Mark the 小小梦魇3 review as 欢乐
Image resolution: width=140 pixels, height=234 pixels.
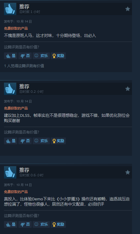coord(41,224)
